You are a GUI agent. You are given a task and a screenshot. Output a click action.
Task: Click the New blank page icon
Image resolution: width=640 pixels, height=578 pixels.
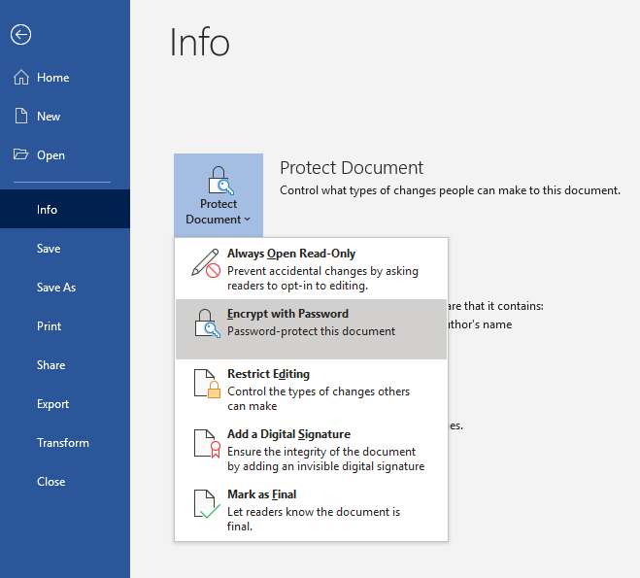[21, 116]
